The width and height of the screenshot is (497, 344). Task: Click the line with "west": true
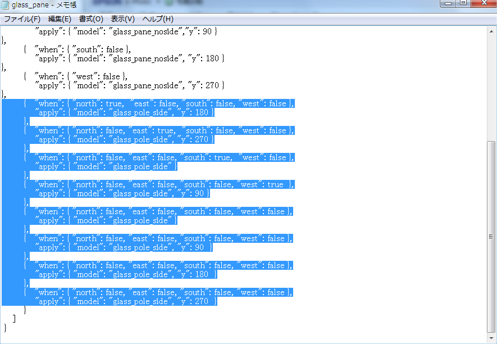click(159, 184)
